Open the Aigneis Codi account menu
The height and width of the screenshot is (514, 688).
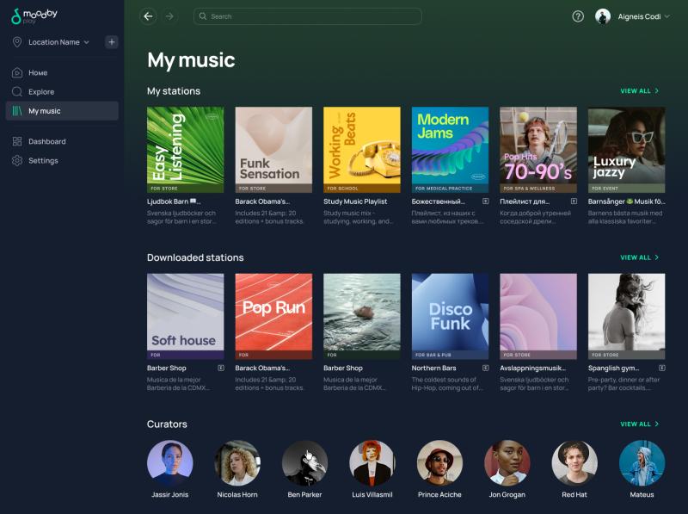(x=633, y=16)
